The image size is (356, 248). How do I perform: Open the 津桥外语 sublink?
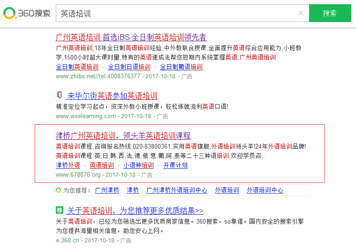68,165
